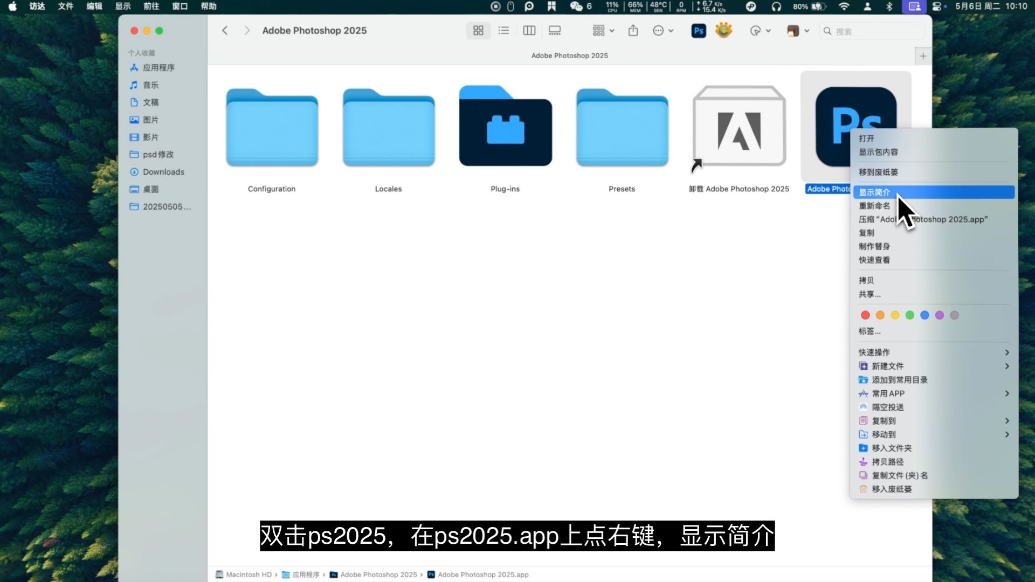Expand 复制到 submenu
This screenshot has width=1035, height=582.
coord(934,421)
